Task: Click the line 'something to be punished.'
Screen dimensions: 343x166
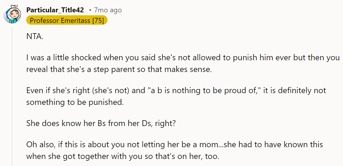Action: coord(75,102)
